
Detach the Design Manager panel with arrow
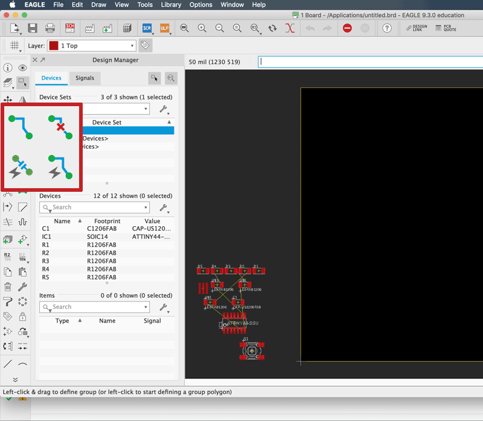[42, 60]
